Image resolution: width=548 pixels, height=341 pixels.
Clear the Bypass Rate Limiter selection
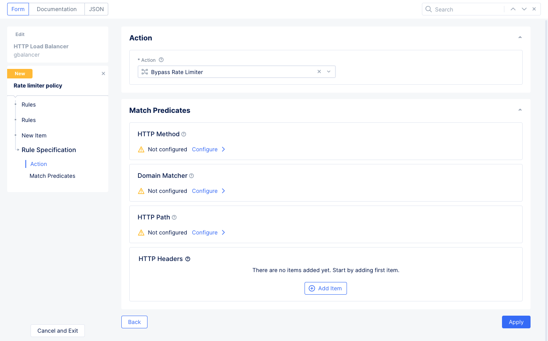click(x=319, y=72)
